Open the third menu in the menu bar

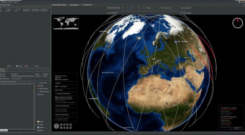click(15, 2)
